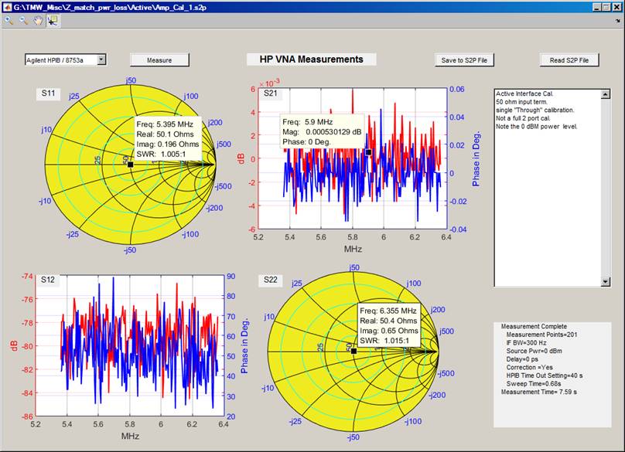Click 'HPIB Time Out Setting=40 s' line
The image size is (625, 452).
click(x=545, y=376)
